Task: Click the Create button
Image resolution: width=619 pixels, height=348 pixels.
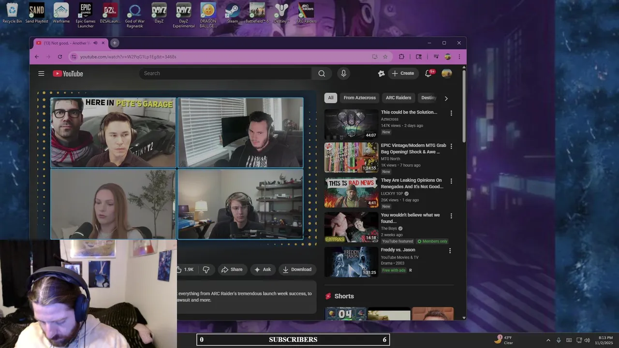Action: pos(403,73)
